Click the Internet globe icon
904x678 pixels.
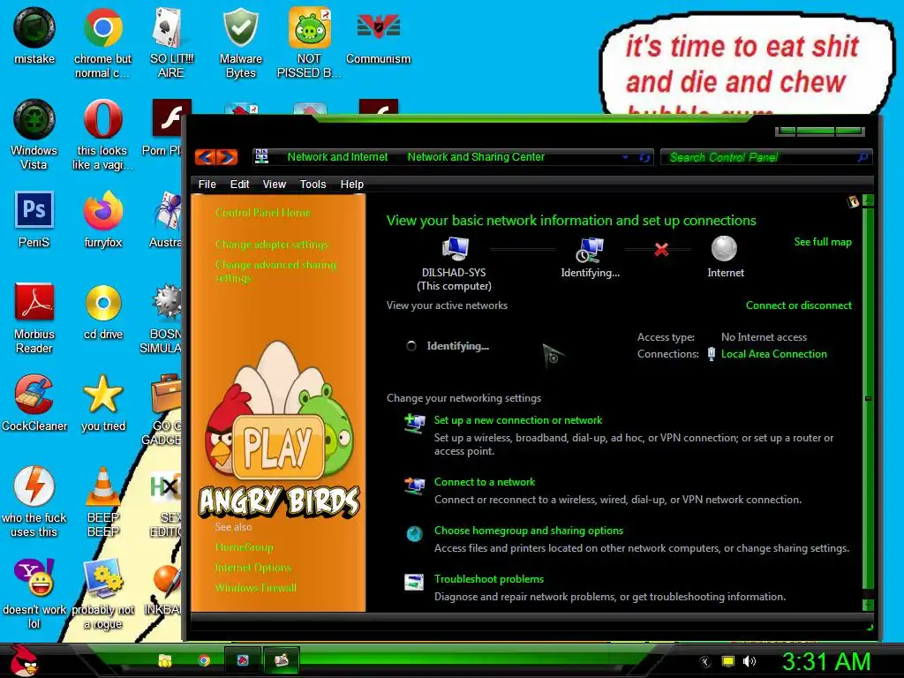pos(724,248)
